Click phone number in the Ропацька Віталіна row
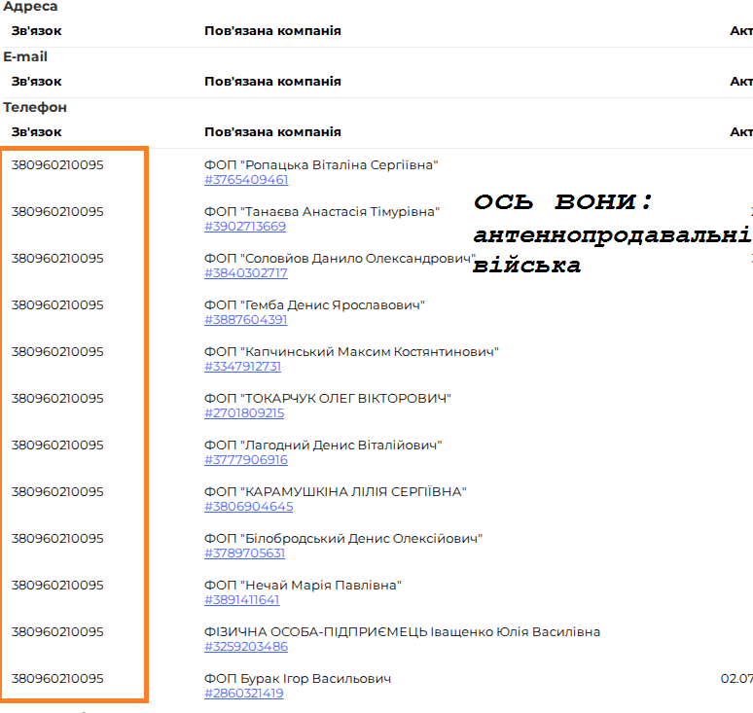The width and height of the screenshot is (753, 713). (x=57, y=164)
